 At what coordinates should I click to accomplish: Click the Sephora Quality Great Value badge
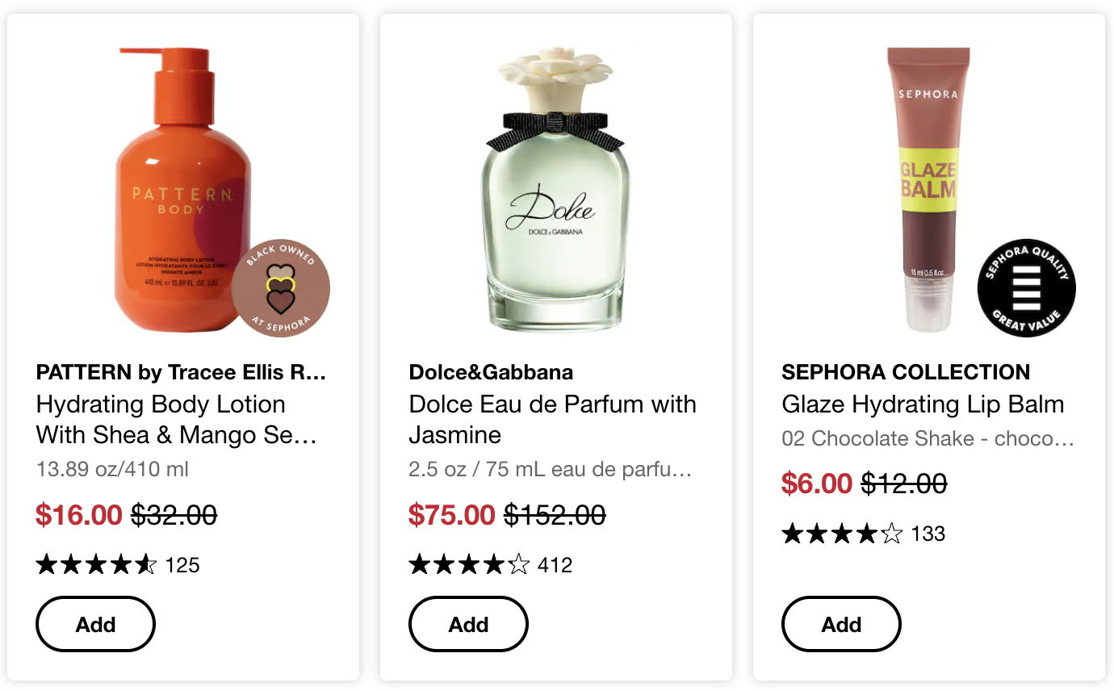(1026, 288)
